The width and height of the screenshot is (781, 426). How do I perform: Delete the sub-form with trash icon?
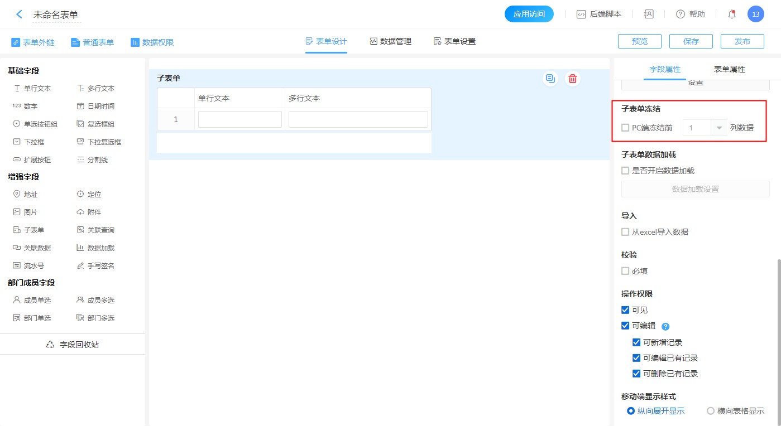point(572,79)
